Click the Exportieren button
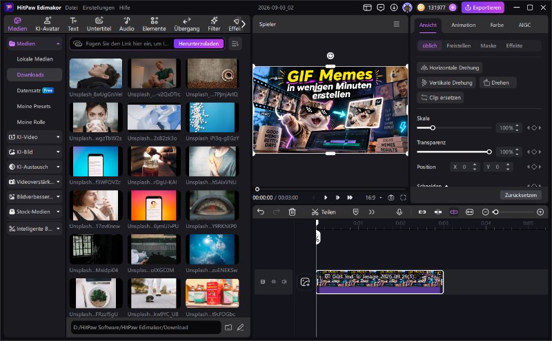 coord(482,8)
